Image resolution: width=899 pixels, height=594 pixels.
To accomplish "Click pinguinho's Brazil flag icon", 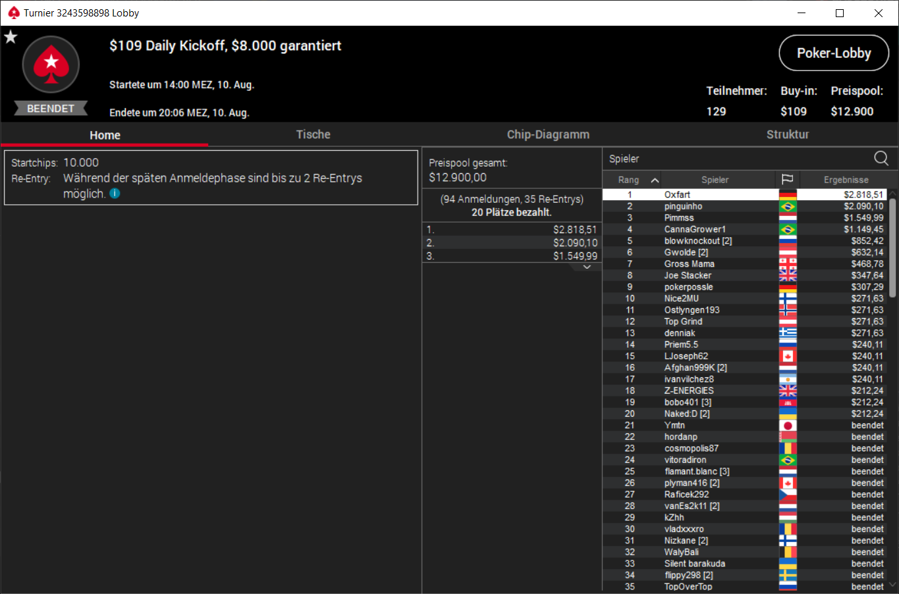I will pyautogui.click(x=788, y=206).
